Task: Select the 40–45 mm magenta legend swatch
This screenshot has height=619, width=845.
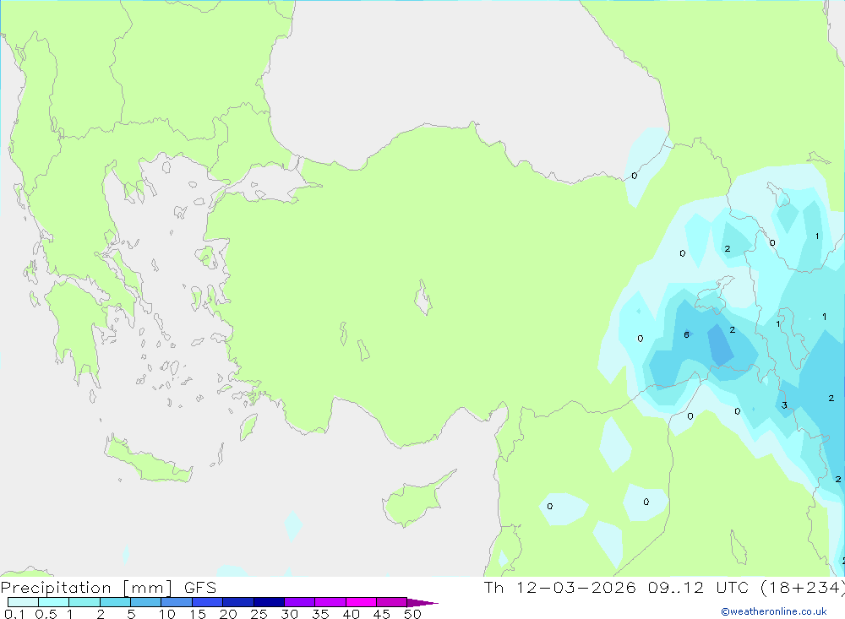Action: [361, 602]
